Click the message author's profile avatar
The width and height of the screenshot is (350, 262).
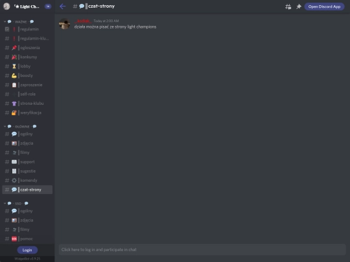65,24
